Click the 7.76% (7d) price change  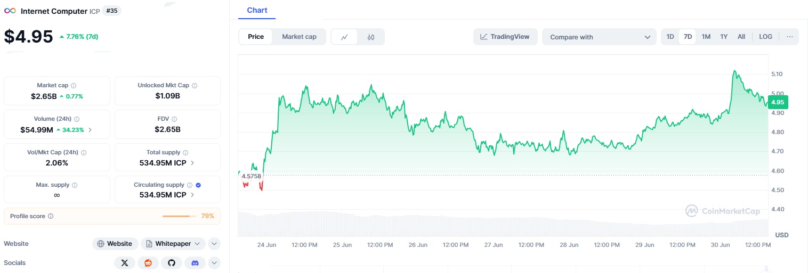tap(79, 37)
